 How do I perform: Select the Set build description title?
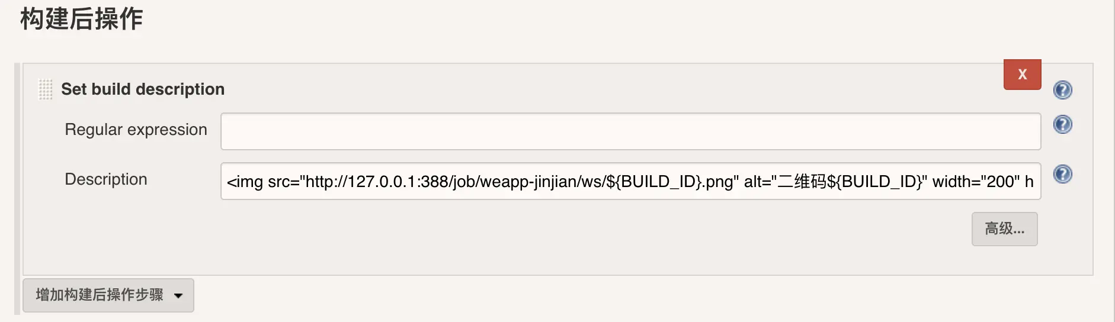click(x=143, y=89)
